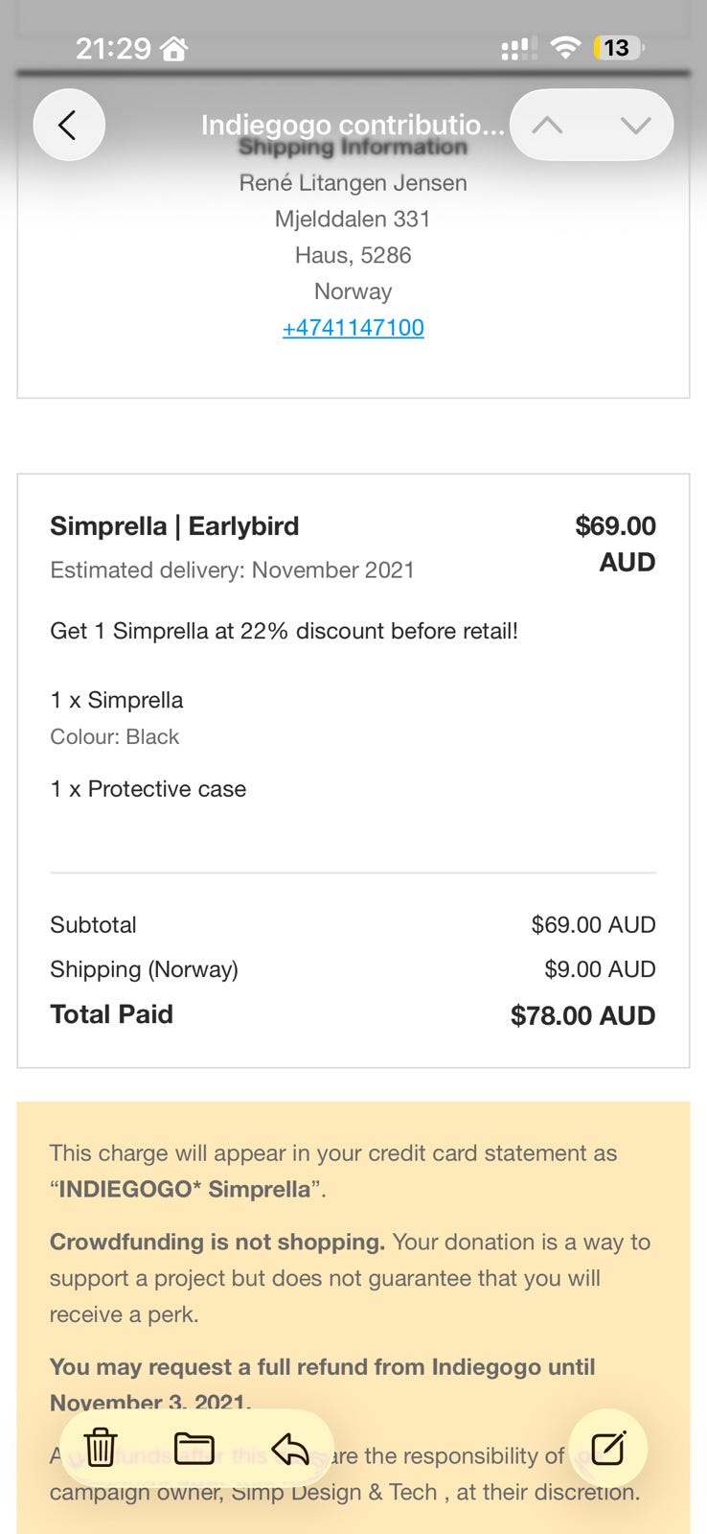
Task: Tap the $78.00 AUD total paid amount
Action: coord(582,1015)
